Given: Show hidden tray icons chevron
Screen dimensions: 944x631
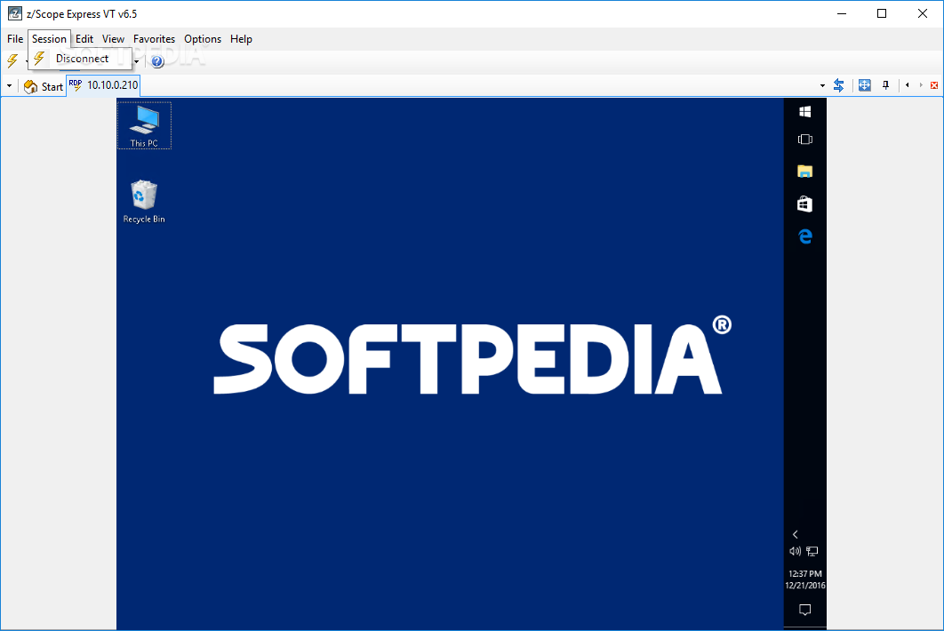Looking at the screenshot, I should pos(796,534).
